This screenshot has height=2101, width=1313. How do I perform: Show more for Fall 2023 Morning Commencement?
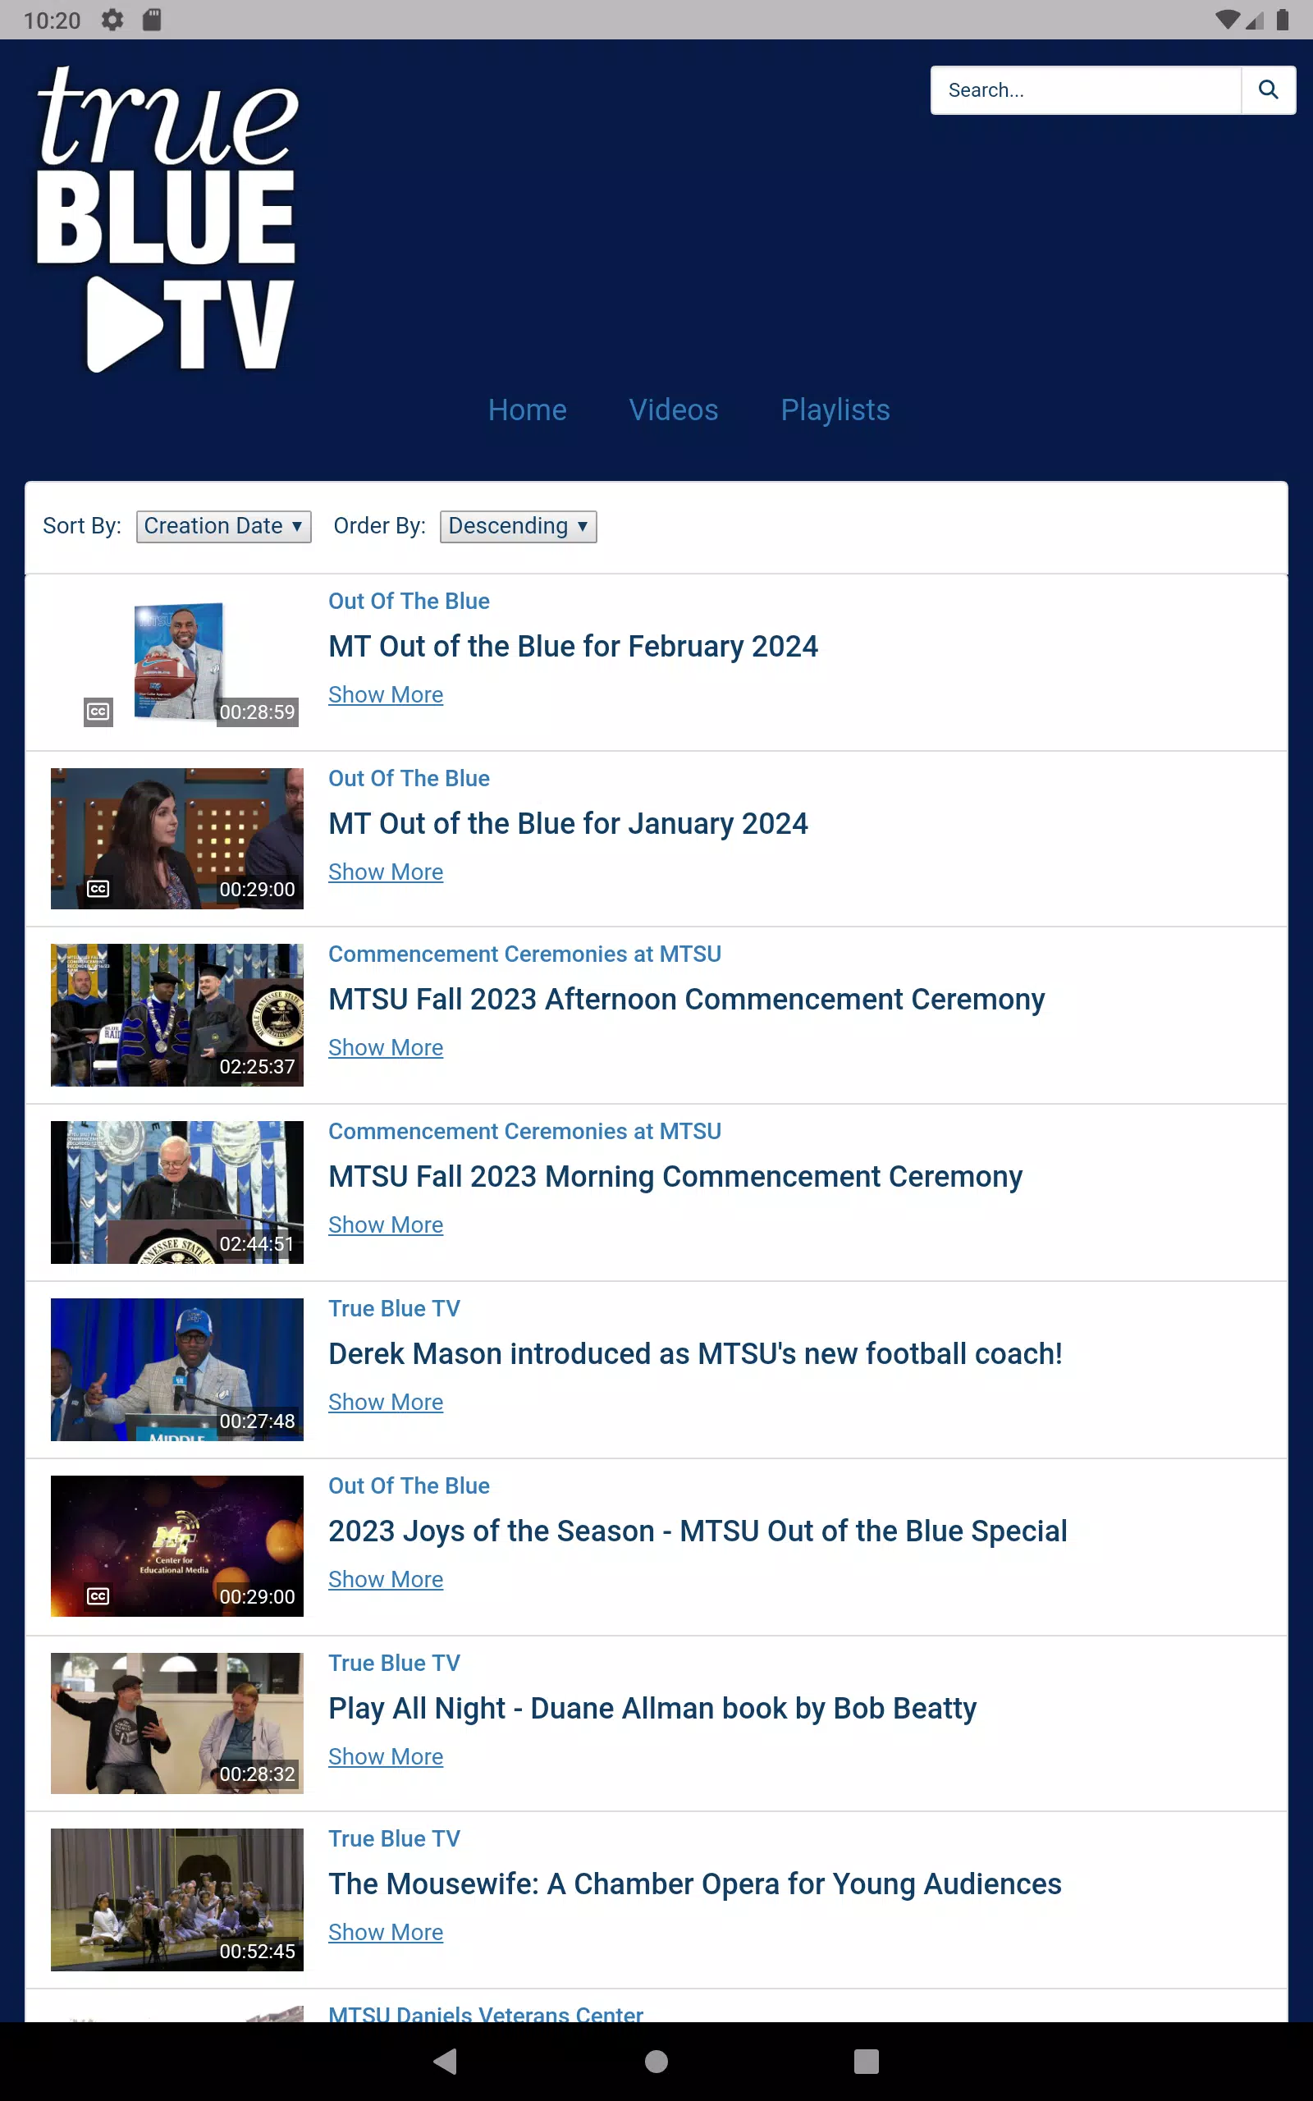(386, 1225)
